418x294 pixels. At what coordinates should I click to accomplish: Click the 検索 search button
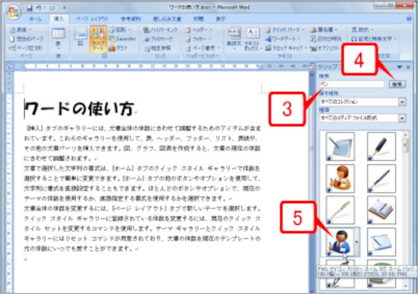397,84
